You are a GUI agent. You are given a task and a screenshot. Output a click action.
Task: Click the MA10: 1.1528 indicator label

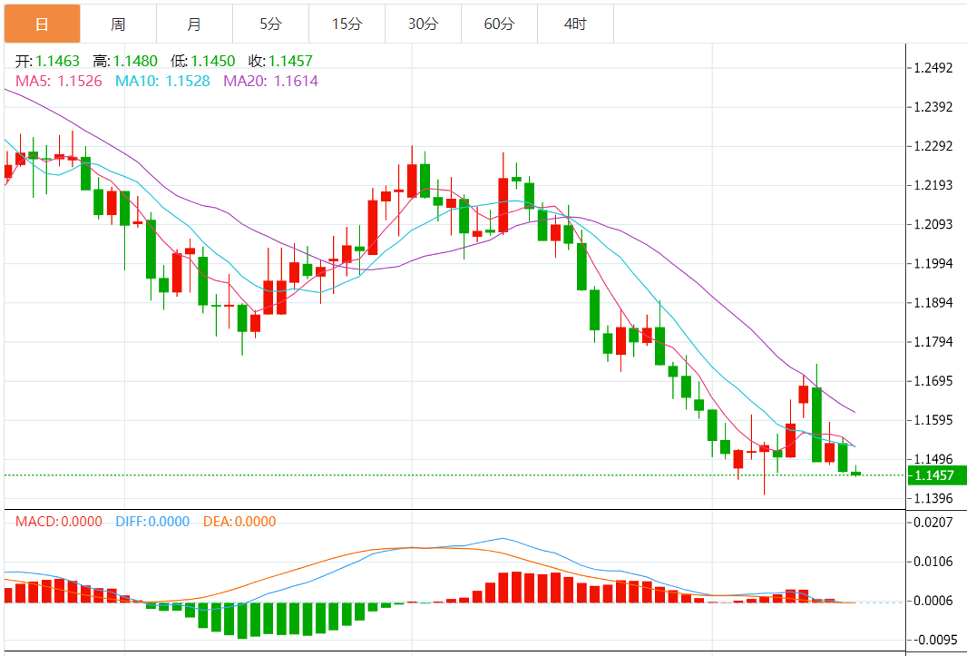click(162, 81)
